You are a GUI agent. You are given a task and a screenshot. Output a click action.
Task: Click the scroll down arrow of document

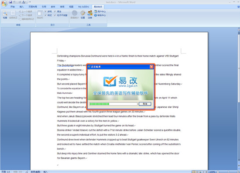pos(239,160)
